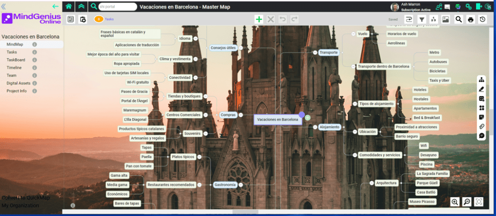Collapse the left sidebar with double chevron
This screenshot has width=496, height=216.
click(4, 7)
